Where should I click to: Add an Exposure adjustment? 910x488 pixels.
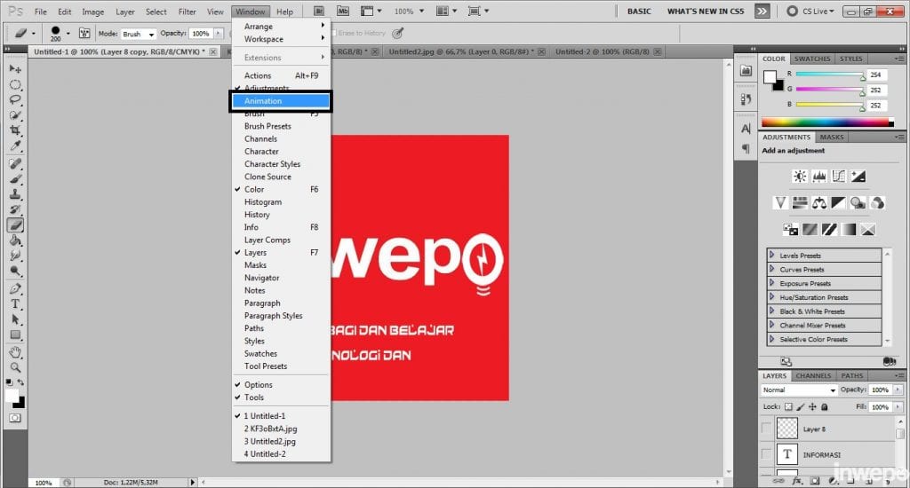tap(858, 177)
